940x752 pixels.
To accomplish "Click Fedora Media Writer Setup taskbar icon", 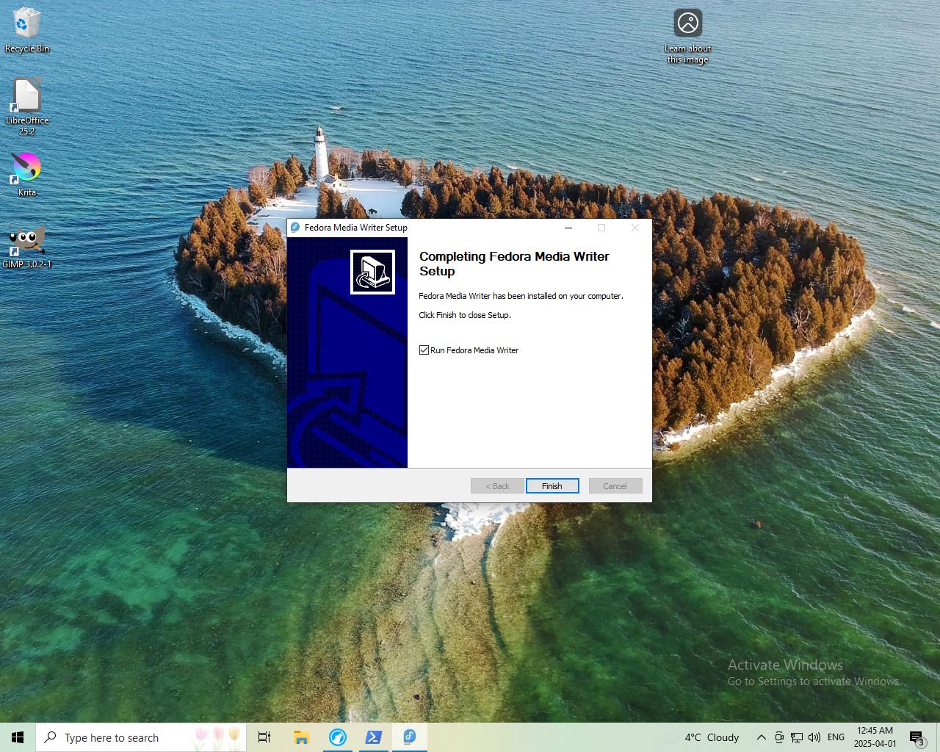I will [x=410, y=737].
